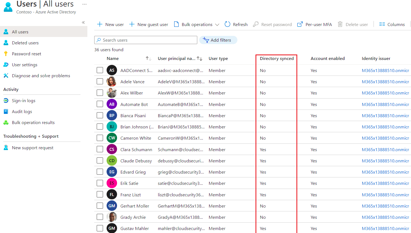Select the Claude Debussy row checkbox
This screenshot has height=233, width=411.
pyautogui.click(x=100, y=161)
